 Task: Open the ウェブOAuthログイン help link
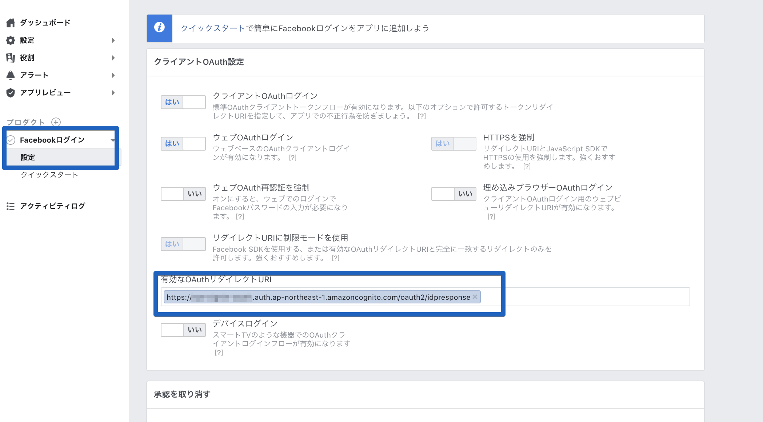292,158
